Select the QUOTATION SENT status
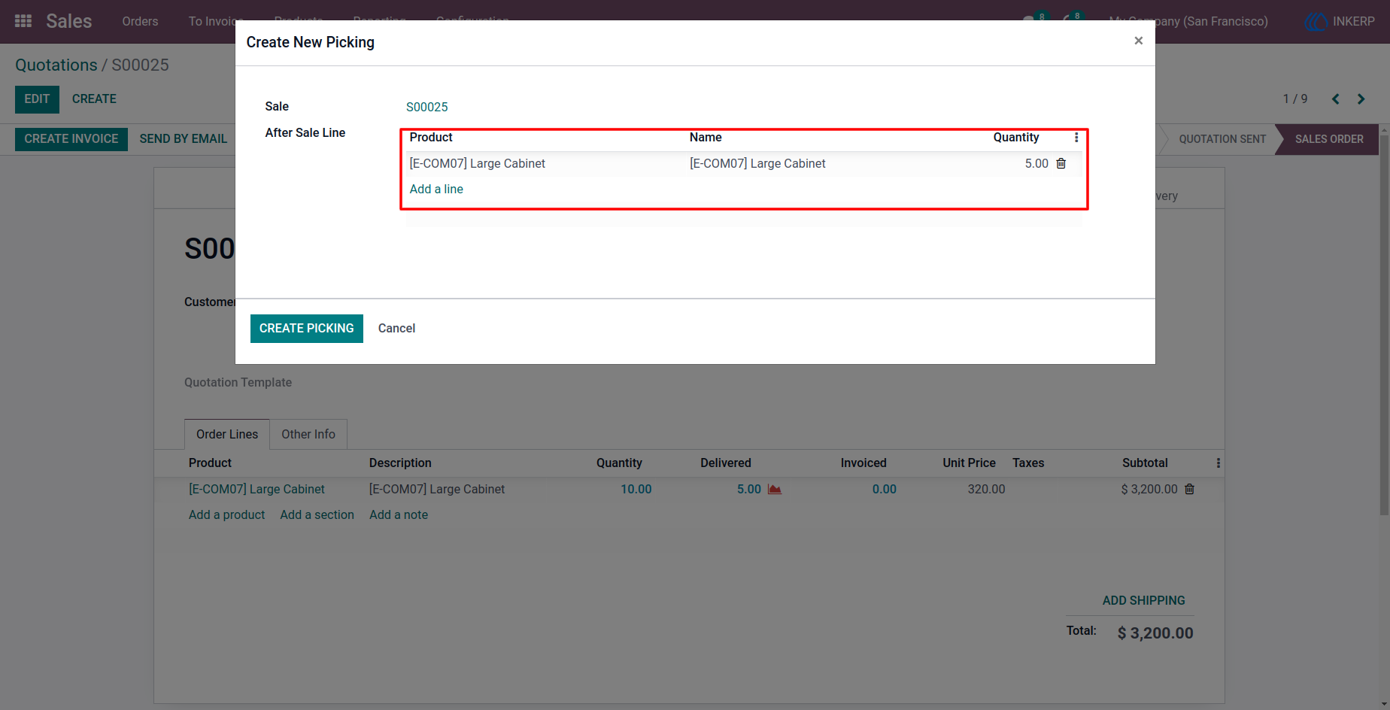 click(x=1222, y=139)
